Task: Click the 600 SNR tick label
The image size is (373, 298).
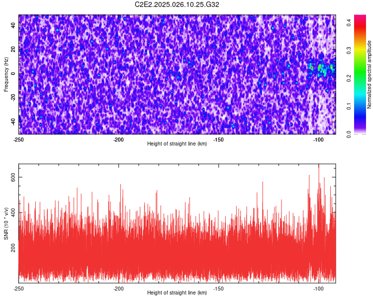Action: tap(13, 177)
